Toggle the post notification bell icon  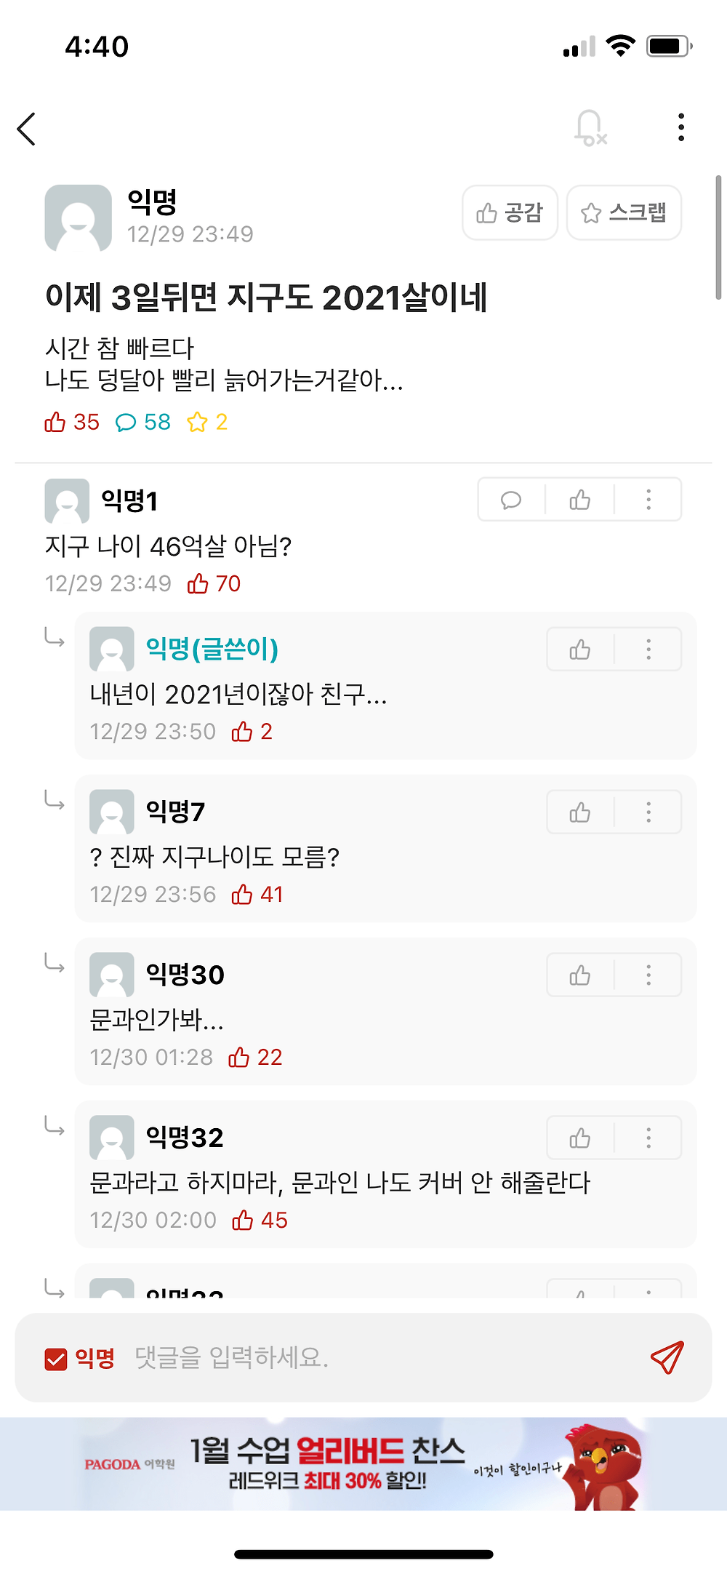point(590,129)
